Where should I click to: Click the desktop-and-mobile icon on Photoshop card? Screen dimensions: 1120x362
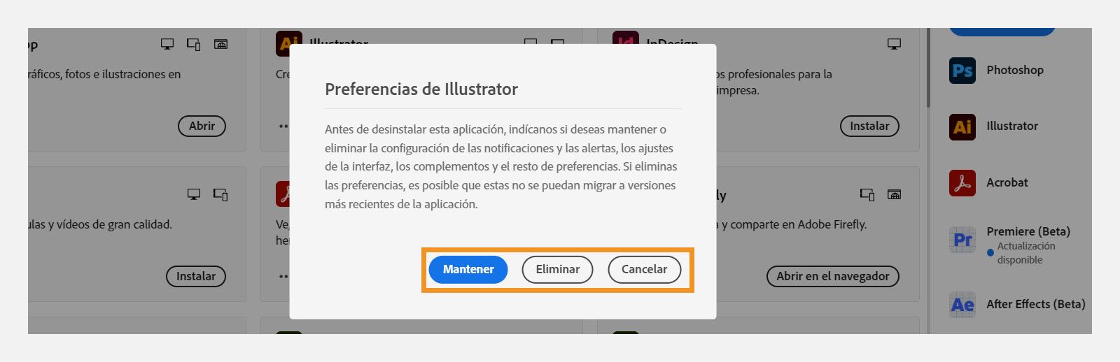(x=194, y=44)
